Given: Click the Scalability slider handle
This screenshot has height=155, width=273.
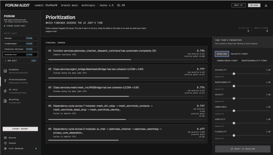Looking at the screenshot, I should 234,74.
